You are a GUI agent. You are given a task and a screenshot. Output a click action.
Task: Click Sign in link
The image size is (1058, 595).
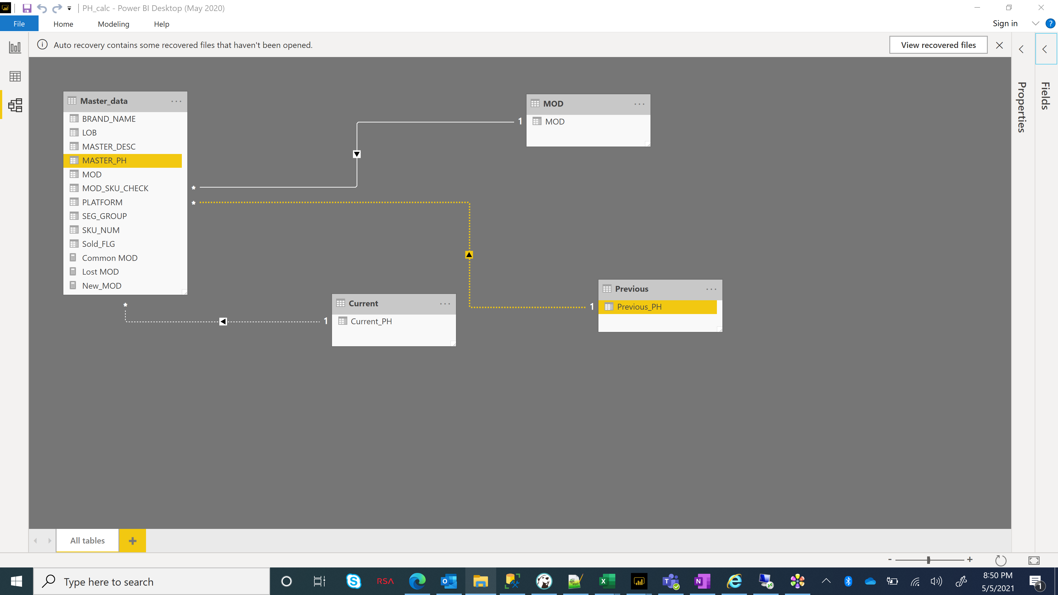point(1005,23)
